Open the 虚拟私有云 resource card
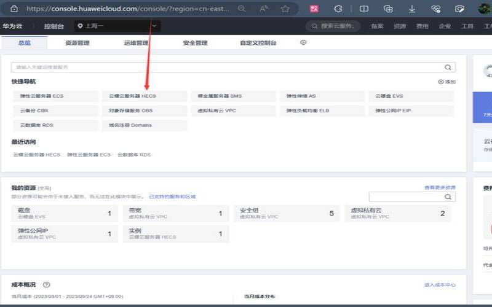Viewport: 492px width, 307px height. [398, 214]
